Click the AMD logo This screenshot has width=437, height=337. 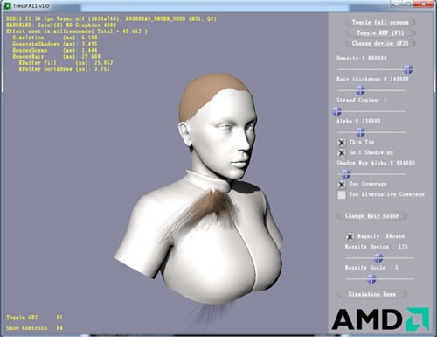pyautogui.click(x=380, y=319)
